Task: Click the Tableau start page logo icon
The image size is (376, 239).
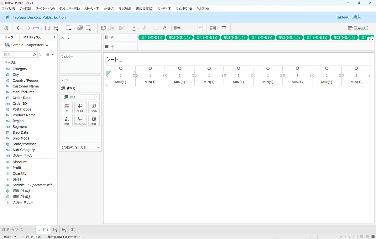Action: click(x=6, y=28)
